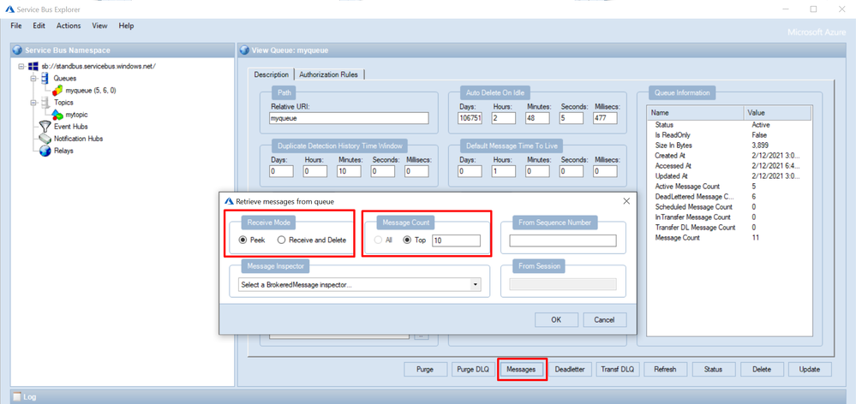Click the From Sequence Number input field

coord(563,241)
